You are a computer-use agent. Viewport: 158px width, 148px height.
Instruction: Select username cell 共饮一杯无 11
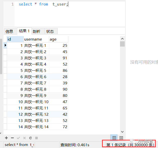point(36,108)
